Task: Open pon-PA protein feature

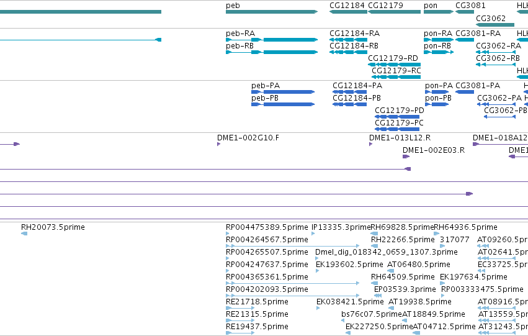Action: (437, 92)
